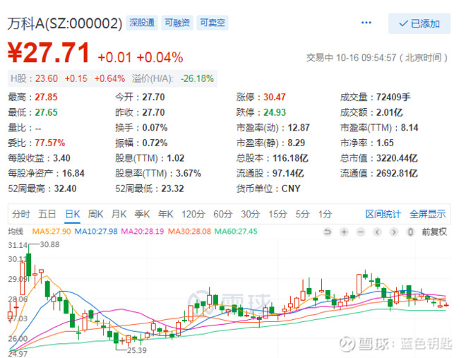Switch to the 分时 chart tab
This screenshot has height=358, width=466.
point(21,214)
